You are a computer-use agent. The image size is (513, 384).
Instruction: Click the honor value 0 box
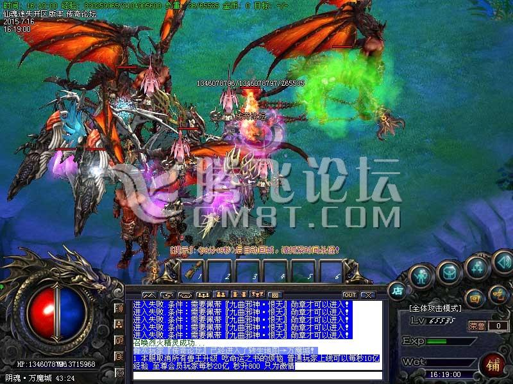(x=498, y=326)
